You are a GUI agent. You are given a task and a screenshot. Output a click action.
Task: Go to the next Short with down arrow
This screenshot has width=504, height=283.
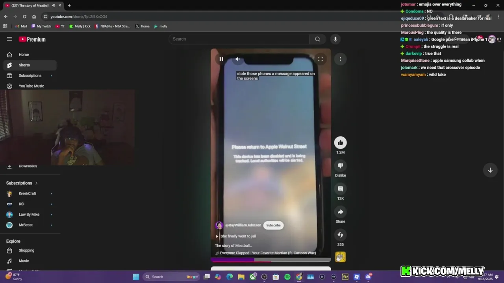point(490,170)
